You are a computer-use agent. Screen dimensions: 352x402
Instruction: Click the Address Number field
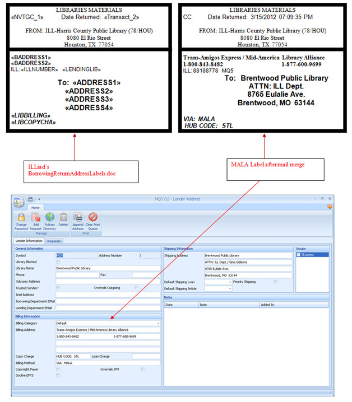[150, 256]
